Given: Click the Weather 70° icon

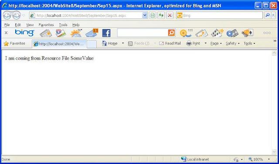Looking at the screenshot, I should (76, 33).
